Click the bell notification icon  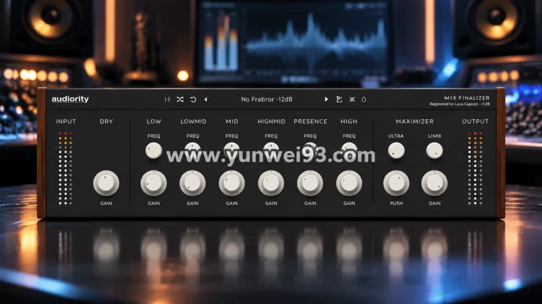[x=364, y=99]
